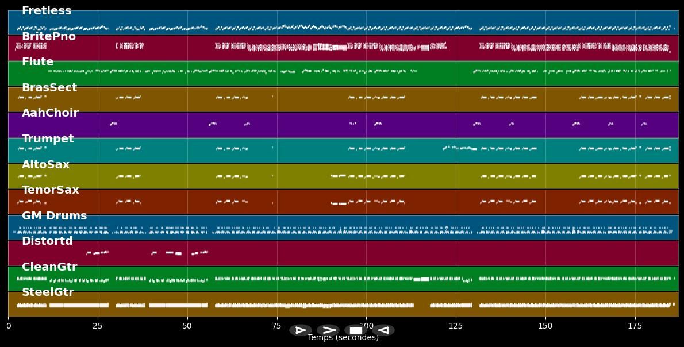Click the left-pointing triangle rewind button
The width and height of the screenshot is (684, 347).
383,330
